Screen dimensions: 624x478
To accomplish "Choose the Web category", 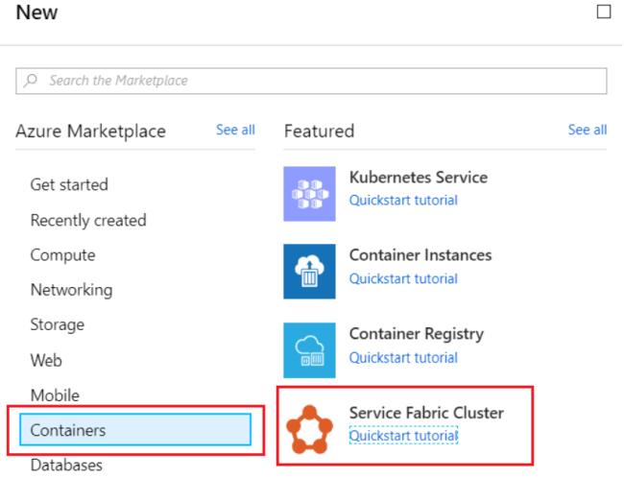I will [46, 360].
